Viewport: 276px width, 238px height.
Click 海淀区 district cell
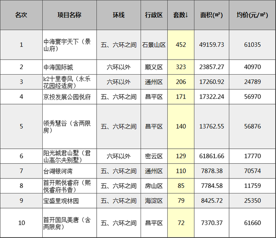154,200
